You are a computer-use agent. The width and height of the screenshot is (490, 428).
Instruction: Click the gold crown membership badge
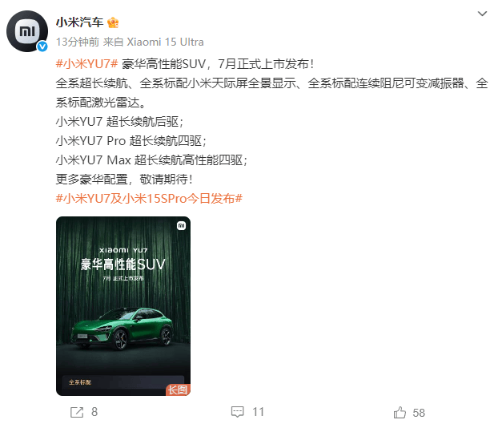click(x=113, y=22)
